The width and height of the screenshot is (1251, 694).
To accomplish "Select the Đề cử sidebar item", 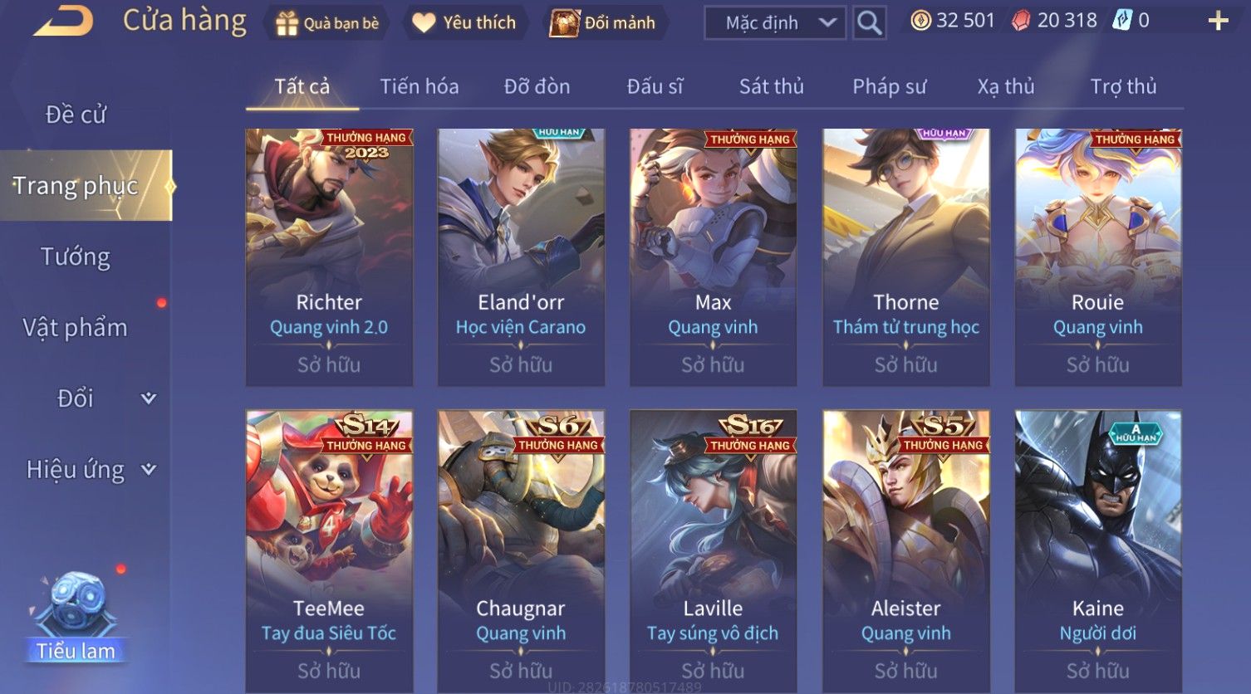I will pyautogui.click(x=76, y=115).
